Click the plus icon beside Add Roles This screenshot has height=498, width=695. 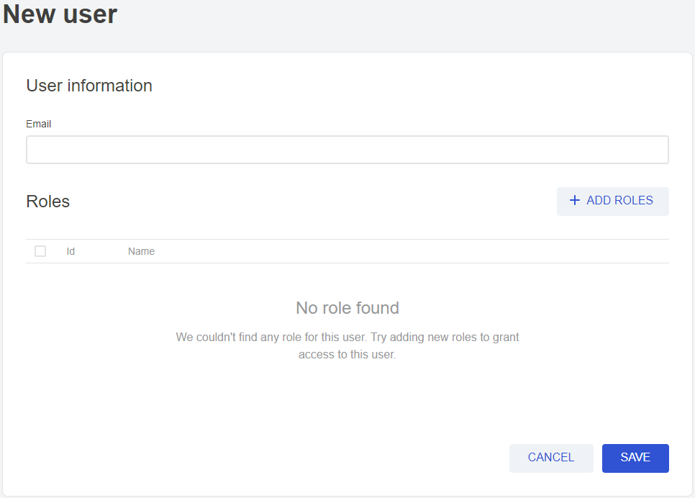574,201
